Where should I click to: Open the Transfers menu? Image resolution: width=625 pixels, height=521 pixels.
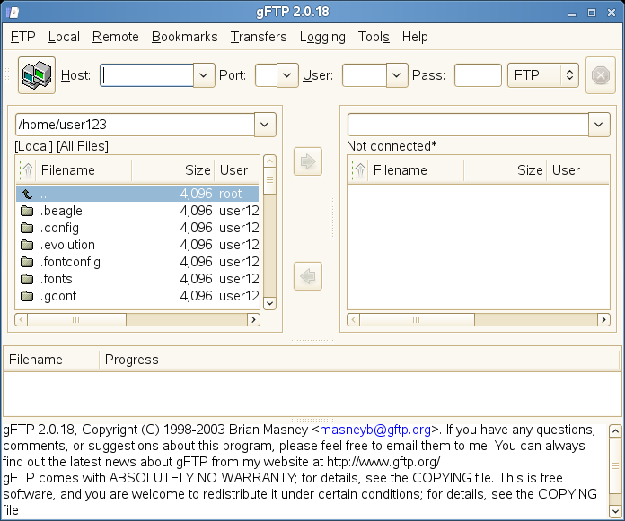(x=259, y=37)
